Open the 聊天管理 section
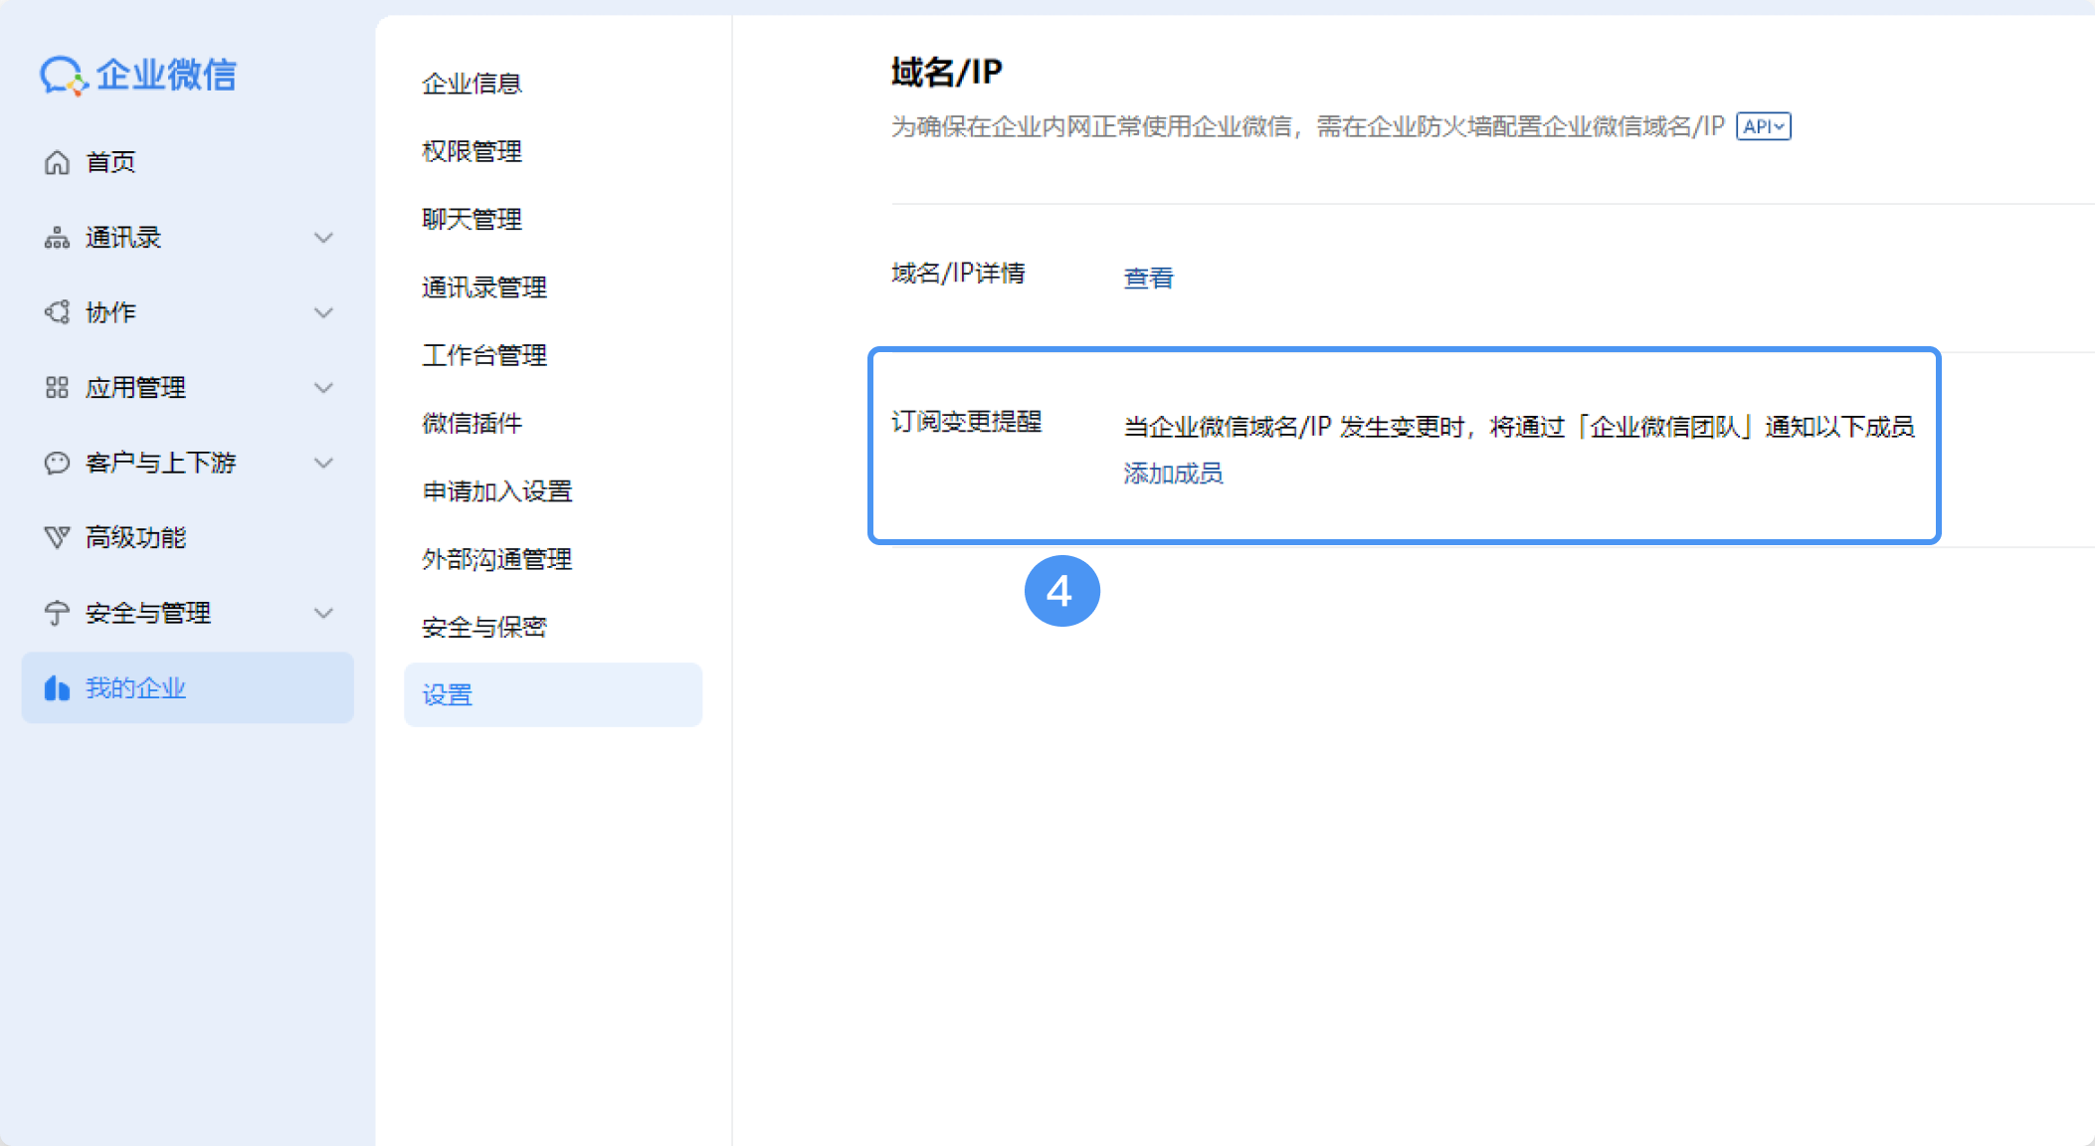 pos(473,219)
